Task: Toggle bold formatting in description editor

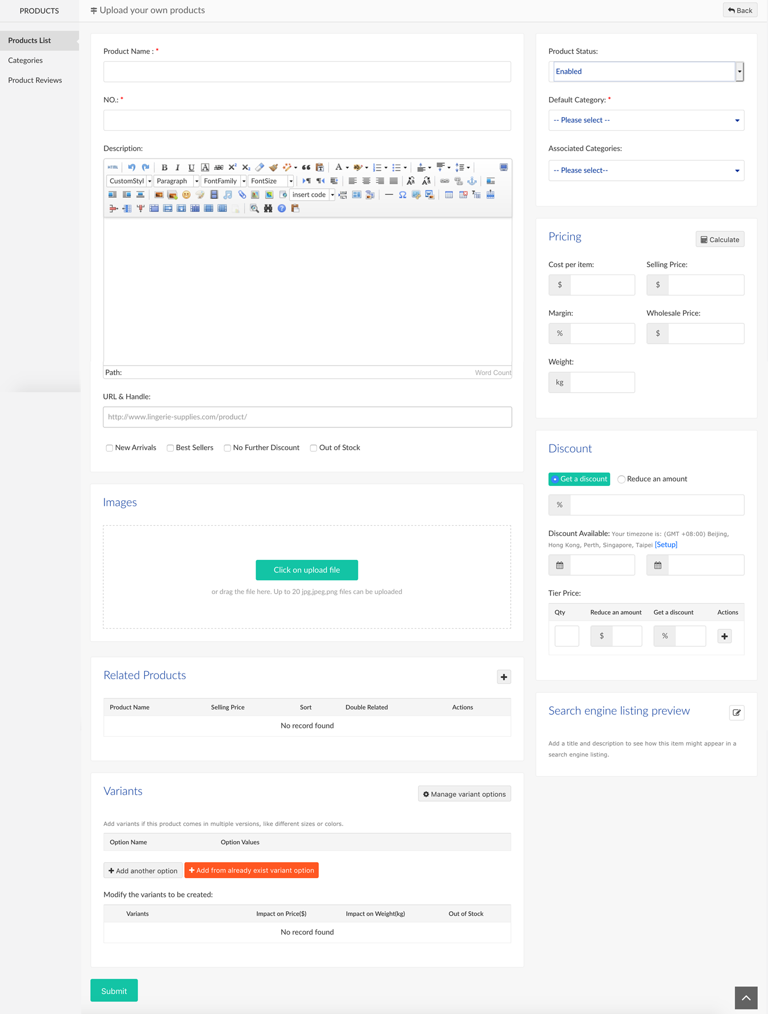Action: pyautogui.click(x=164, y=168)
